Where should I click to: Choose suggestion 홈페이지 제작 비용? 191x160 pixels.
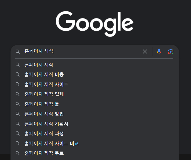coord(95,74)
